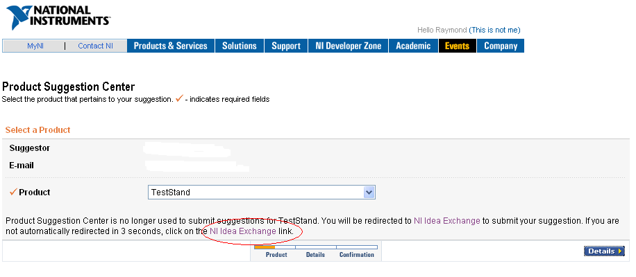The height and width of the screenshot is (277, 636).
Task: Open the Support section
Action: pyautogui.click(x=286, y=46)
